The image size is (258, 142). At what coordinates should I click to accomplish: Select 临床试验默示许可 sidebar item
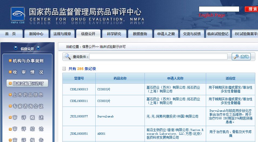27,83
